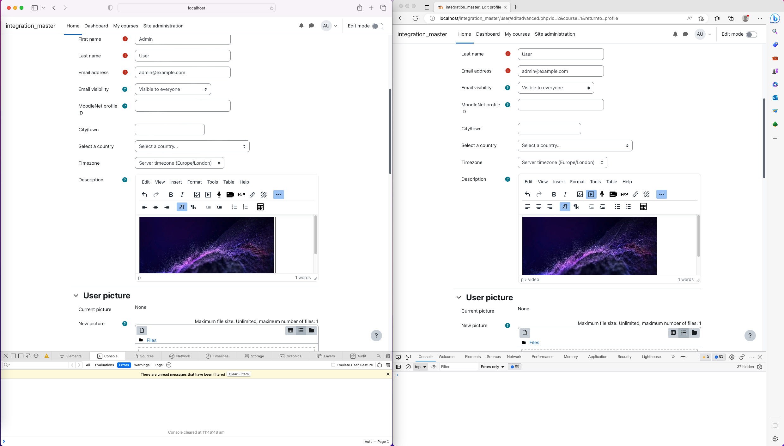Click integration_master site link in Safari window

coord(30,26)
